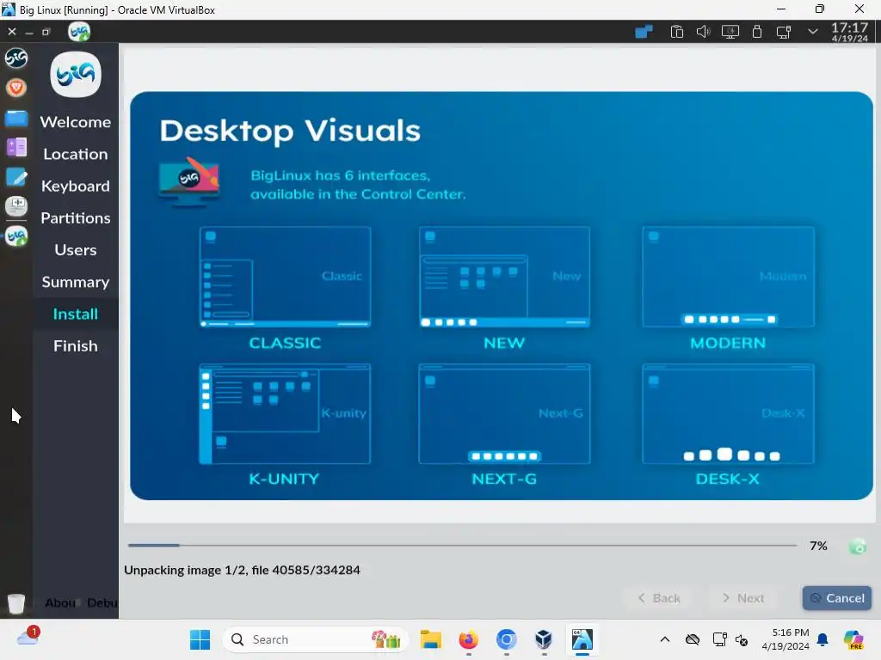Click the green install status icon beside 7%
The height and width of the screenshot is (660, 881).
[x=858, y=546]
